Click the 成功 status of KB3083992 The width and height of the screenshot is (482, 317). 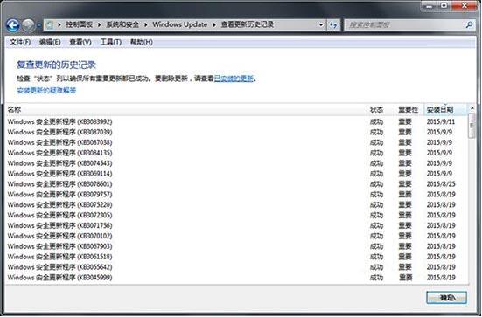(x=376, y=122)
